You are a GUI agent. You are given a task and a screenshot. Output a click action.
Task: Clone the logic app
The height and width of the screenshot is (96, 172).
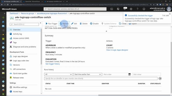(x=123, y=24)
